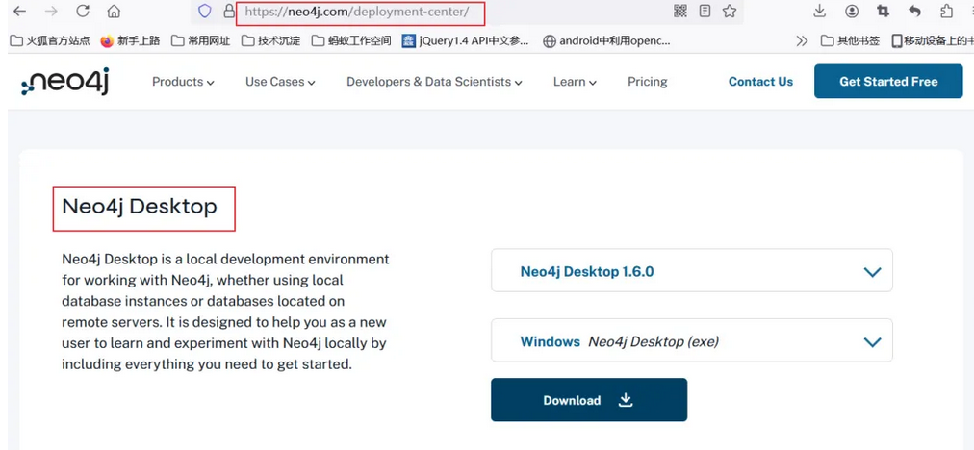
Task: Click the Download button
Action: tap(589, 400)
